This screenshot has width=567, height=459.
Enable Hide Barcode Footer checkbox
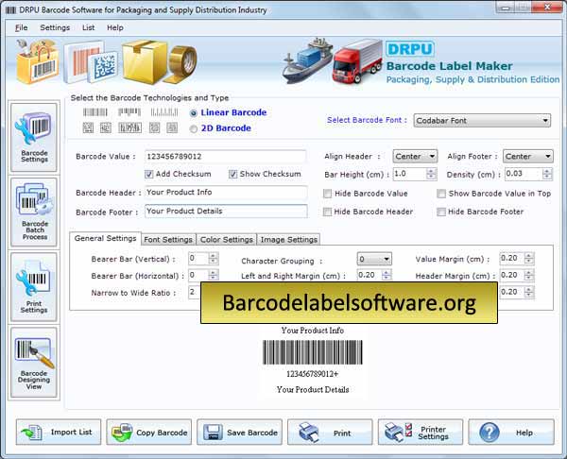coord(441,212)
